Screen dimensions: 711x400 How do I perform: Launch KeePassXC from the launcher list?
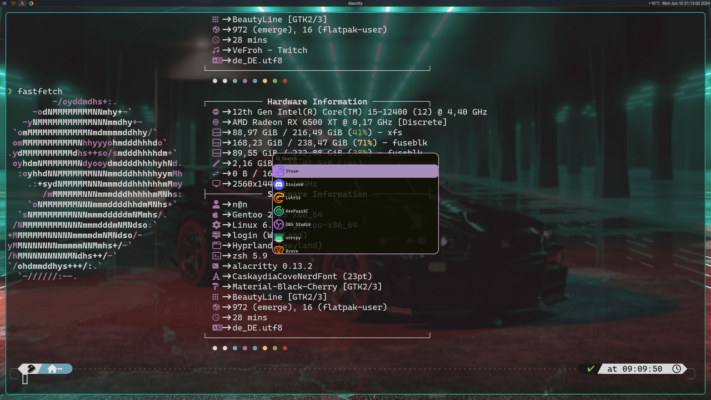pos(355,211)
